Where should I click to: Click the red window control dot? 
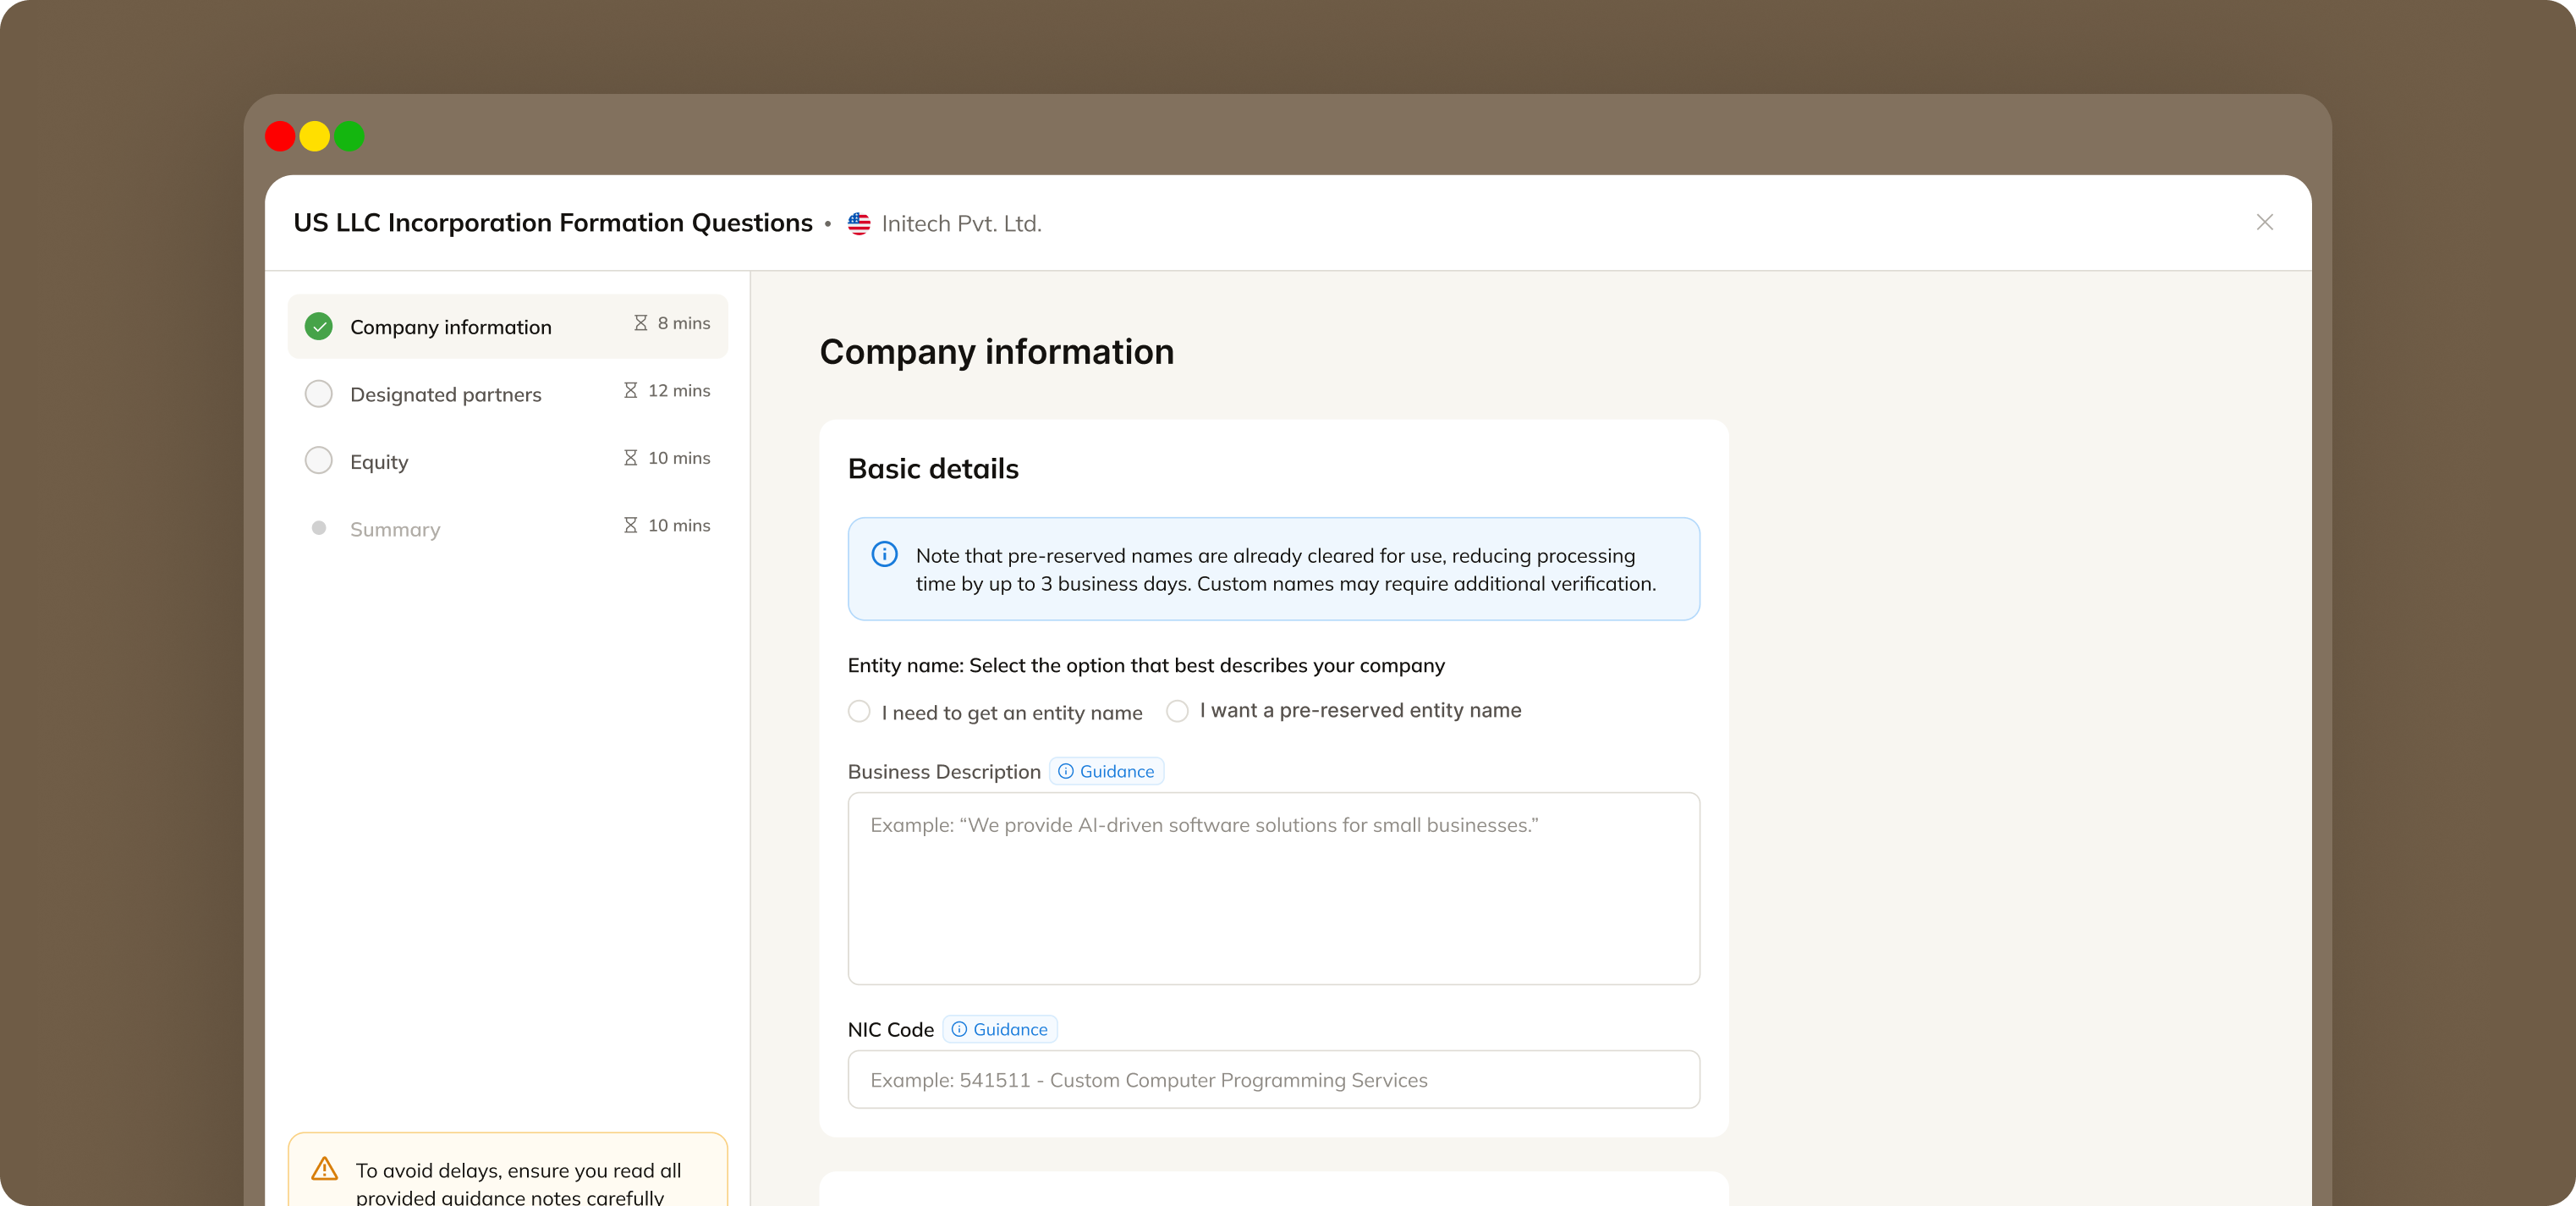coord(280,136)
